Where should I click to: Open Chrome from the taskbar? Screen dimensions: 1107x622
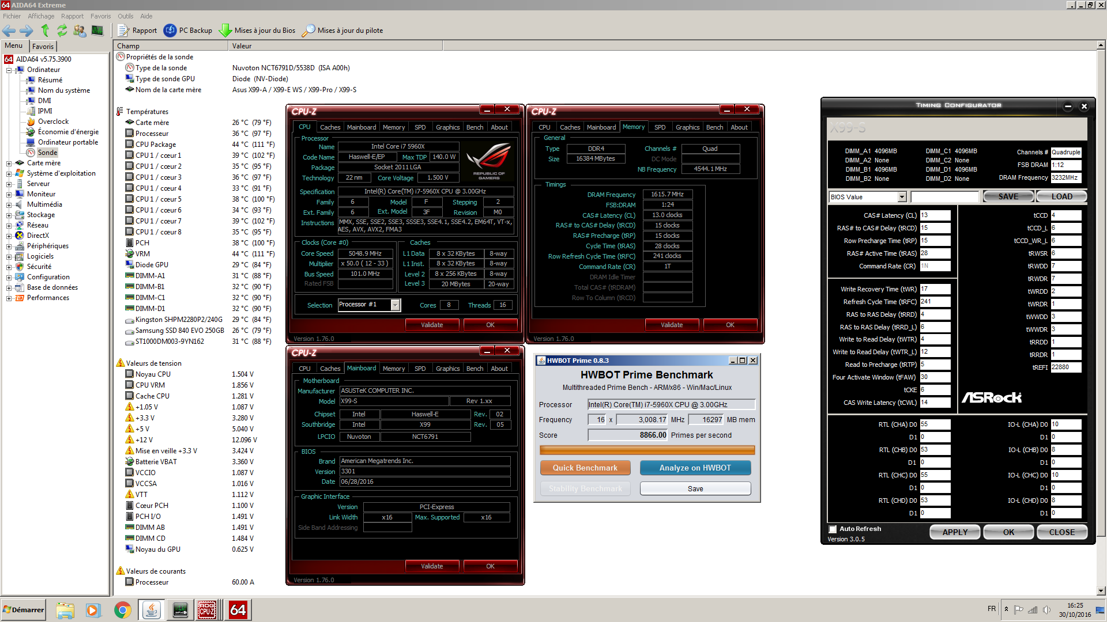point(123,610)
